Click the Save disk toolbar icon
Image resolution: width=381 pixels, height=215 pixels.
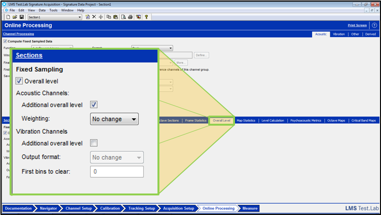(x=22, y=17)
